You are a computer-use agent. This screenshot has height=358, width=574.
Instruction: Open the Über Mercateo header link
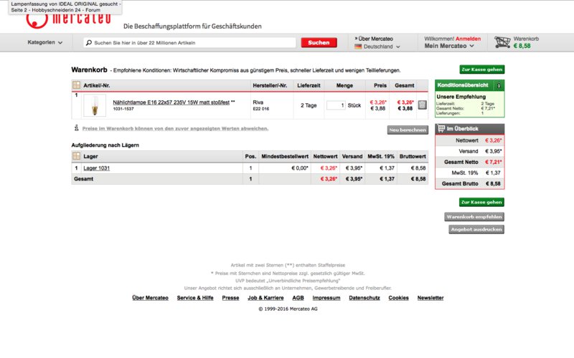pos(374,39)
